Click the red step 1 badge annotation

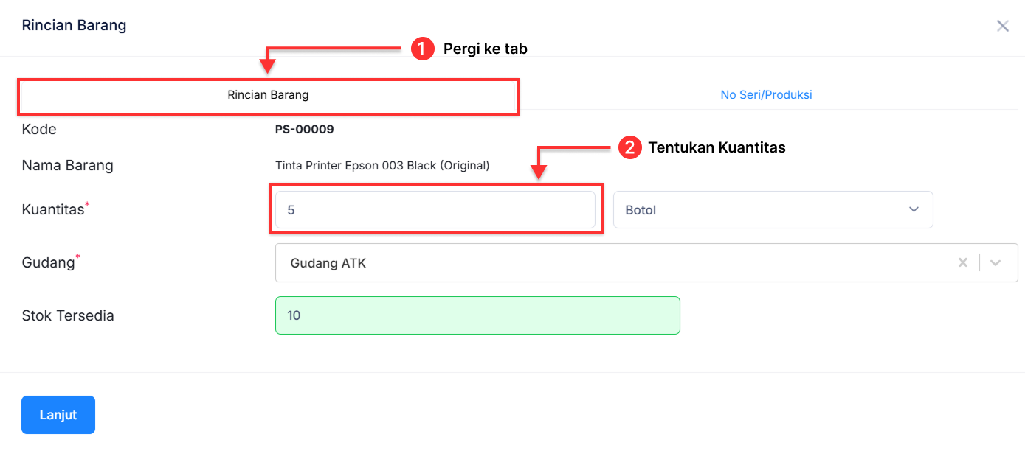(x=421, y=49)
